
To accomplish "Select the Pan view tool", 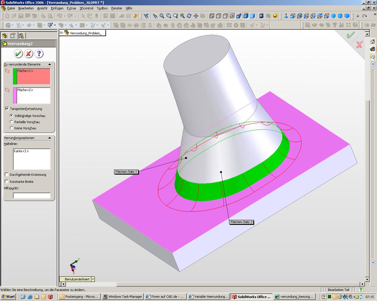I will point(196,16).
